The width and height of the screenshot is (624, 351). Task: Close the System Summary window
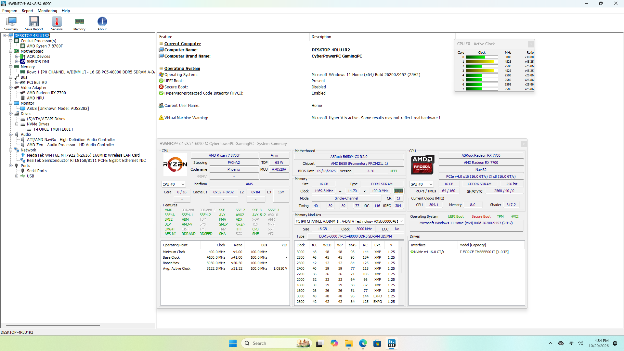click(x=523, y=144)
